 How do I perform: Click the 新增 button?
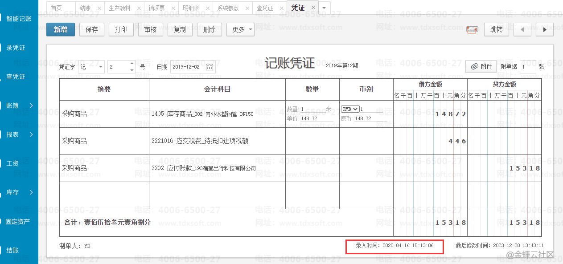click(61, 30)
